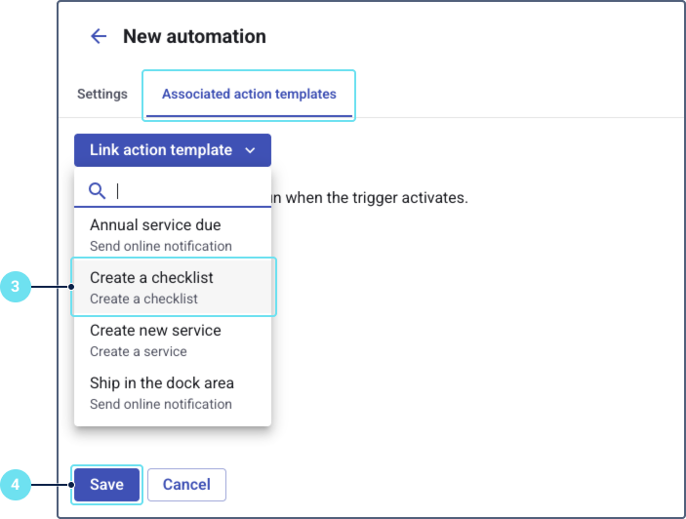Select the Ship in the dock area template
Image resolution: width=686 pixels, height=519 pixels.
(x=162, y=383)
